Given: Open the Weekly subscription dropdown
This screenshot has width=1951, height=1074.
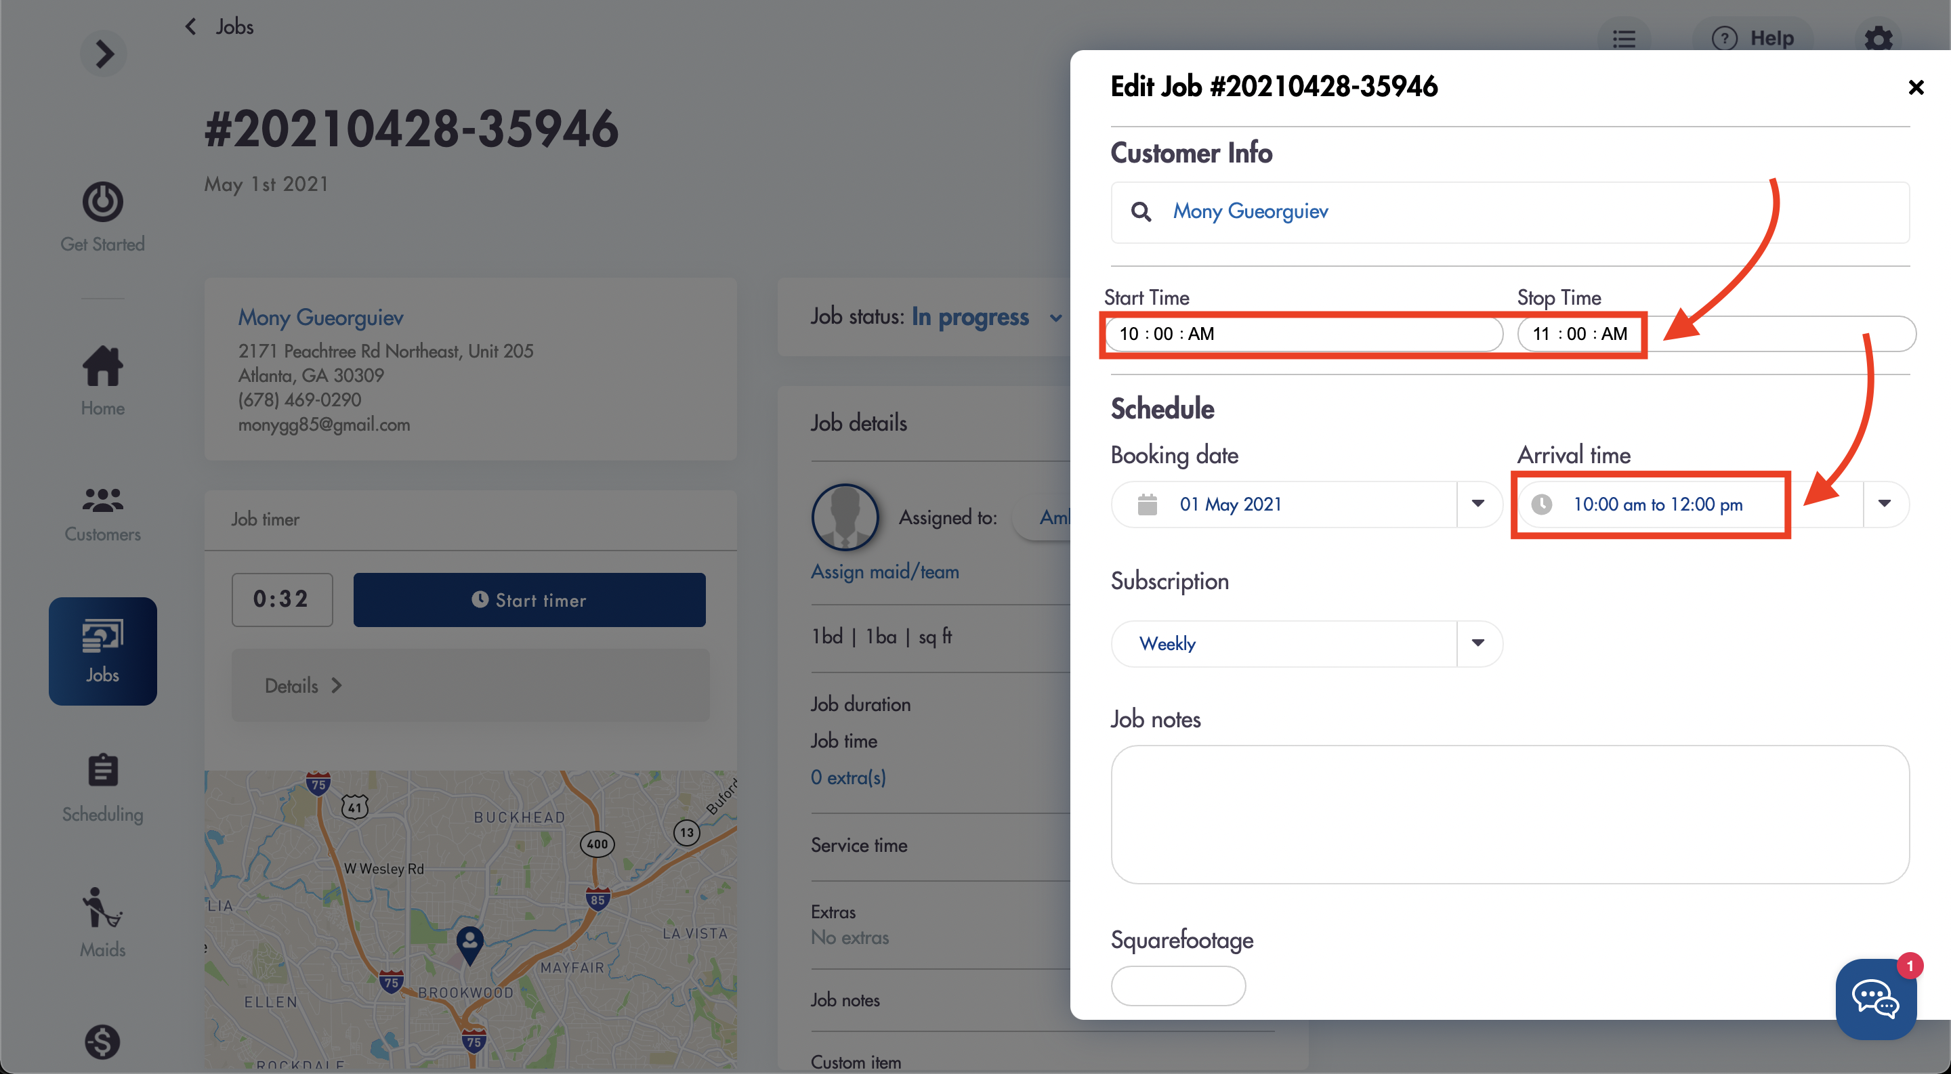Looking at the screenshot, I should click(1307, 643).
